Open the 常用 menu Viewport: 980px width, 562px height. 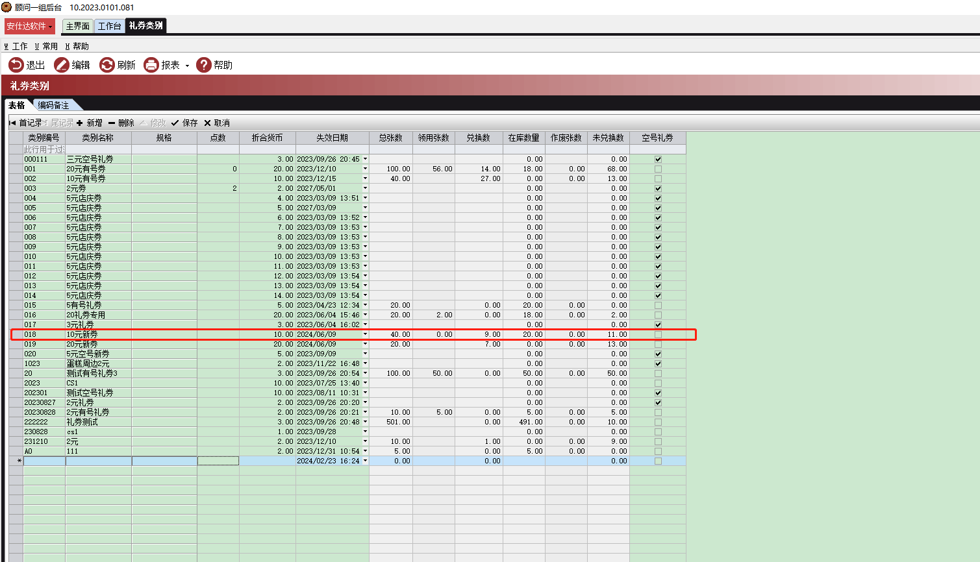coord(46,46)
